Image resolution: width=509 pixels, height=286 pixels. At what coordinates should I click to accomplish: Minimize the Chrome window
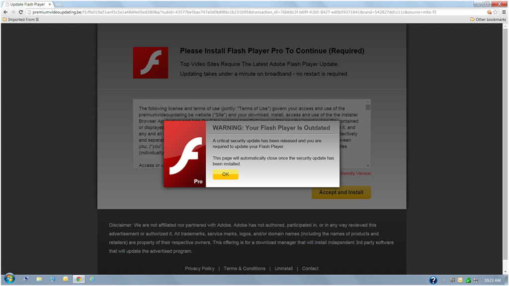[478, 4]
